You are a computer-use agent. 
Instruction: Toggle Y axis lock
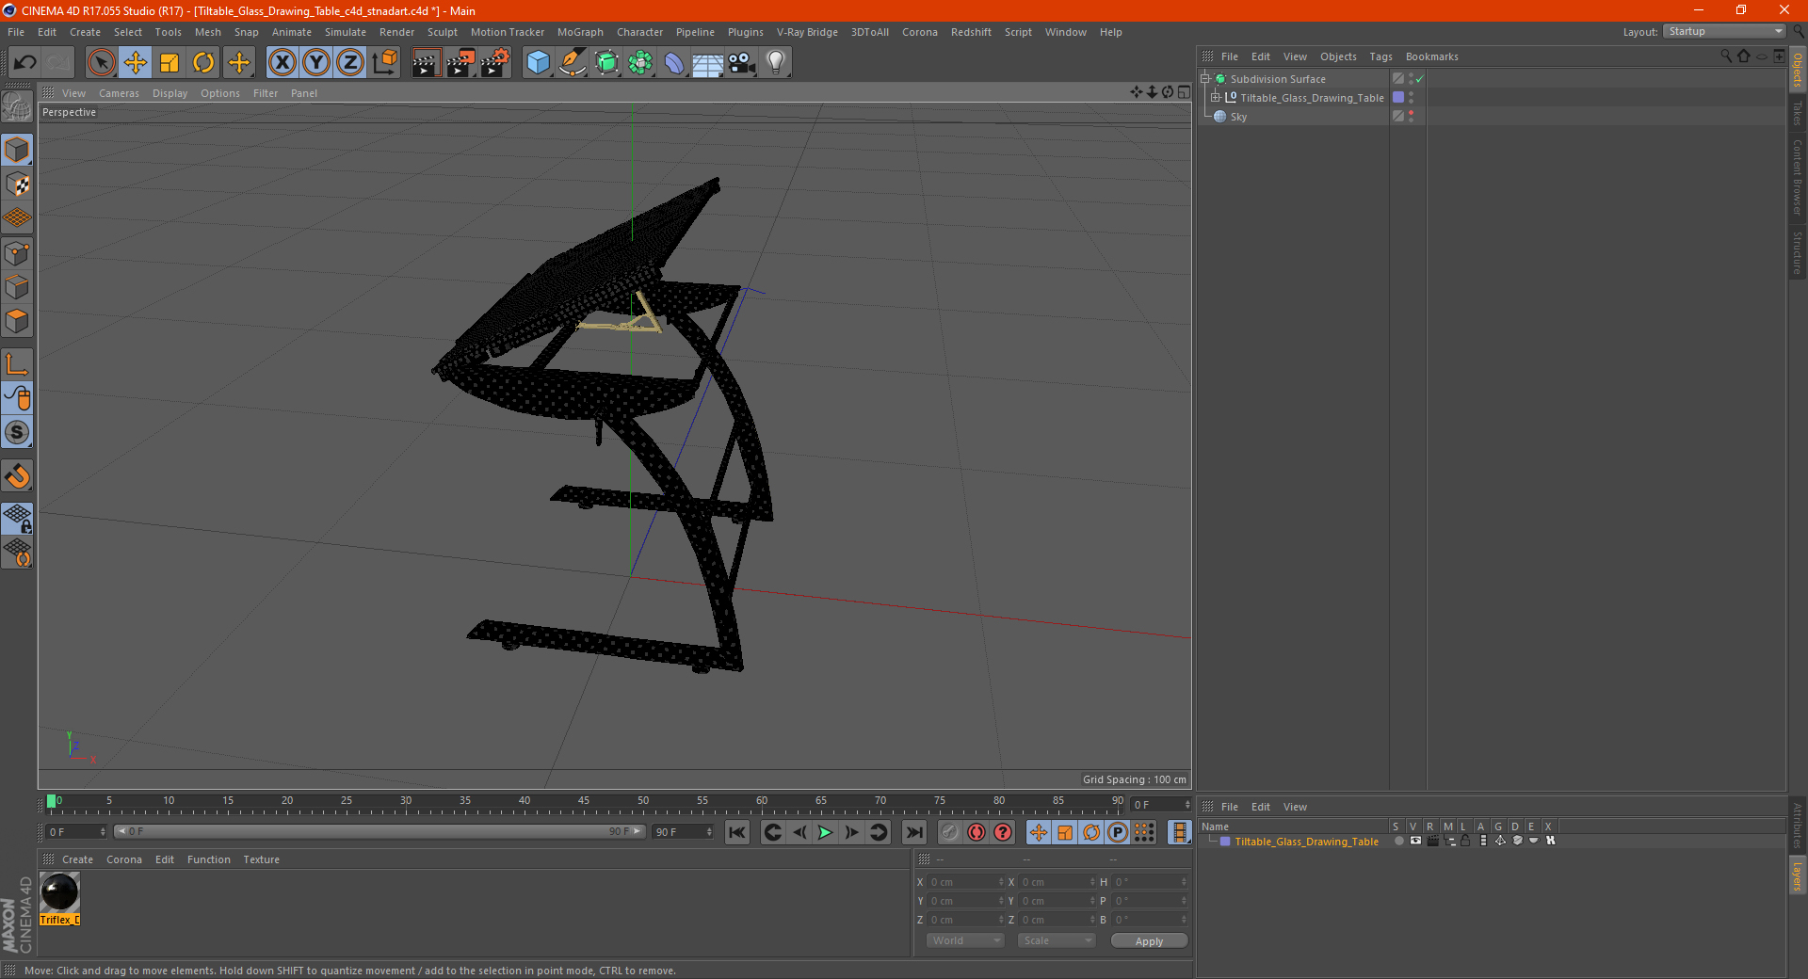coord(316,63)
